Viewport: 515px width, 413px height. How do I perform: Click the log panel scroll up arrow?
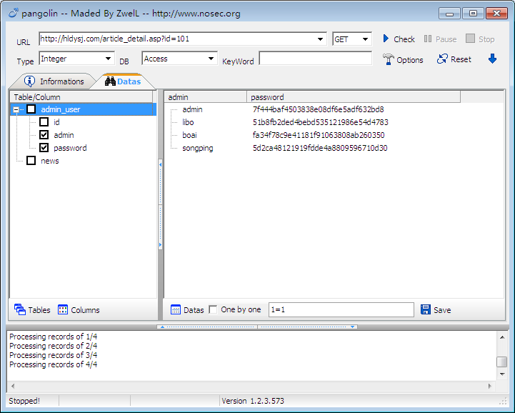tap(502, 337)
